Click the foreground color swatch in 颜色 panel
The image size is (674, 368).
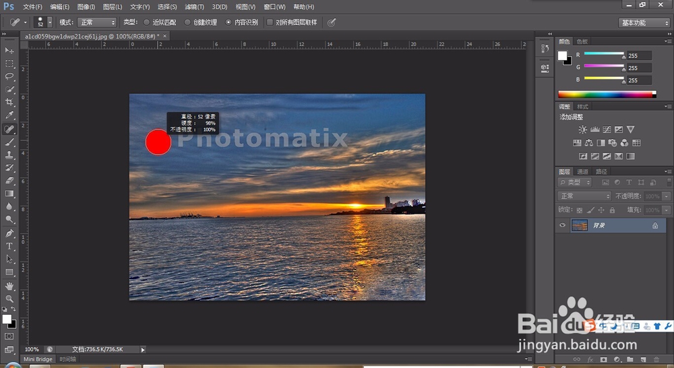click(x=562, y=55)
